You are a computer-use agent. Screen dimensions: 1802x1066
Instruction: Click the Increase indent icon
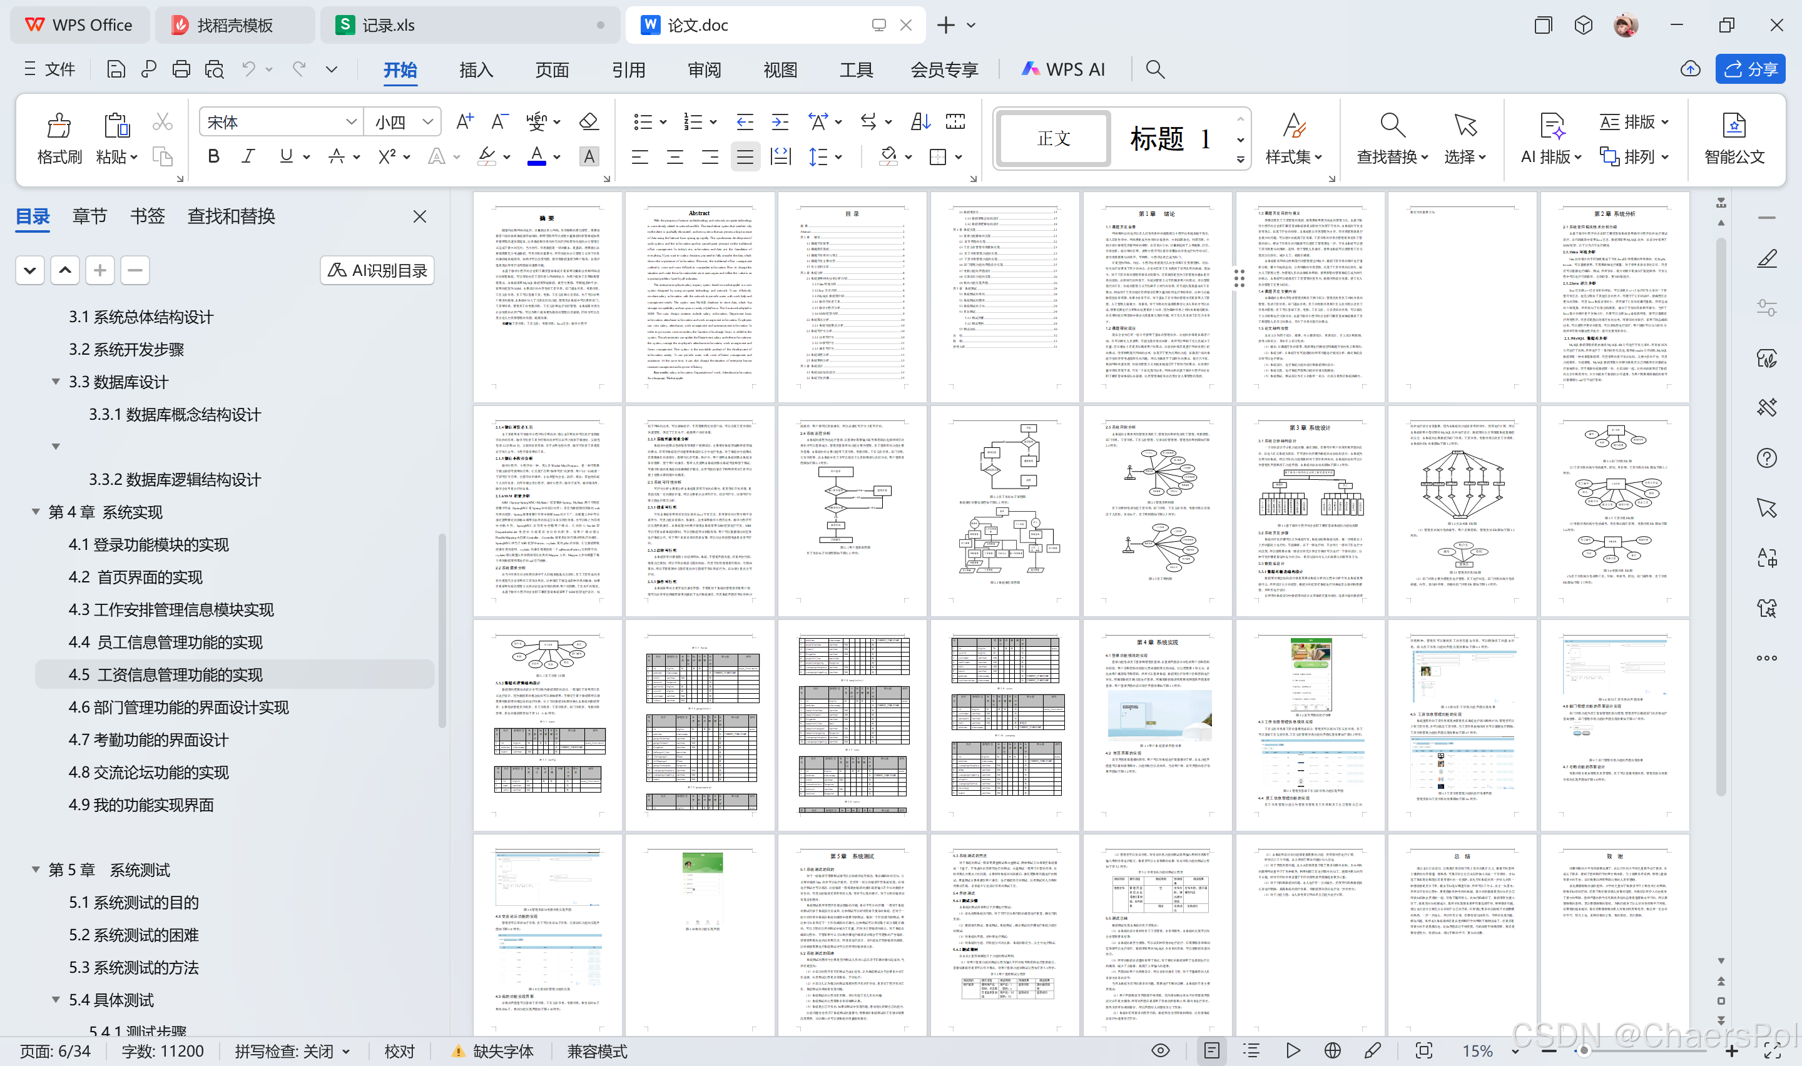tap(780, 121)
